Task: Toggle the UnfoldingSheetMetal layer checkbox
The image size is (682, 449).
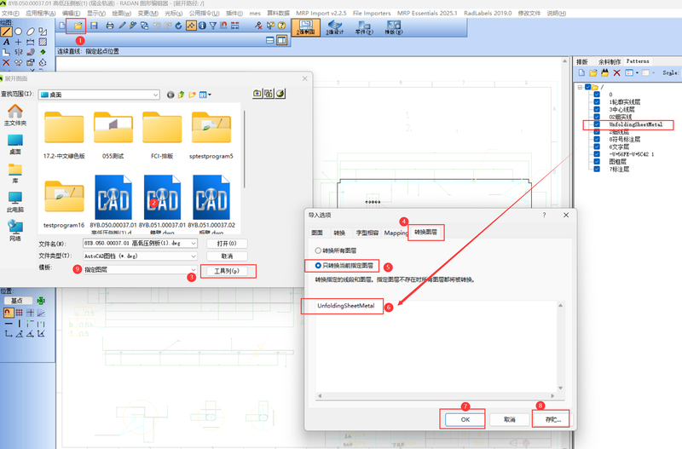Action: click(598, 124)
